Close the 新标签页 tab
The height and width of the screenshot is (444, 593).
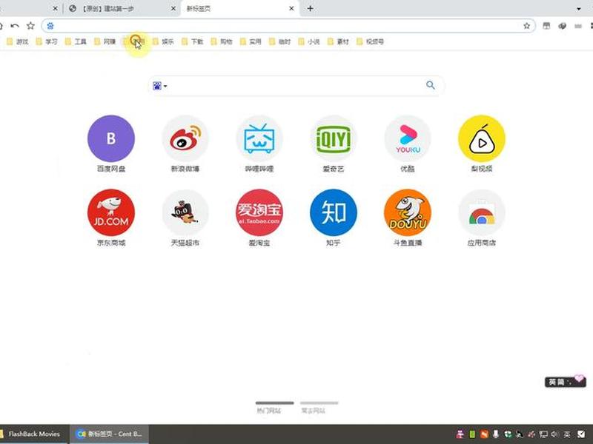291,8
